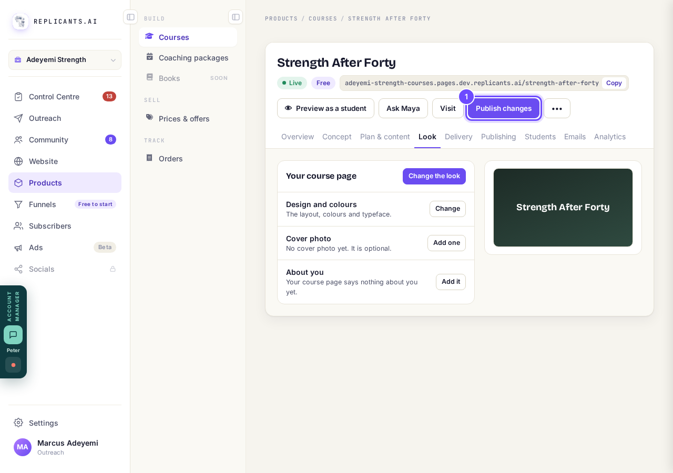Click the Community people icon
Image resolution: width=673 pixels, height=473 pixels.
18,140
